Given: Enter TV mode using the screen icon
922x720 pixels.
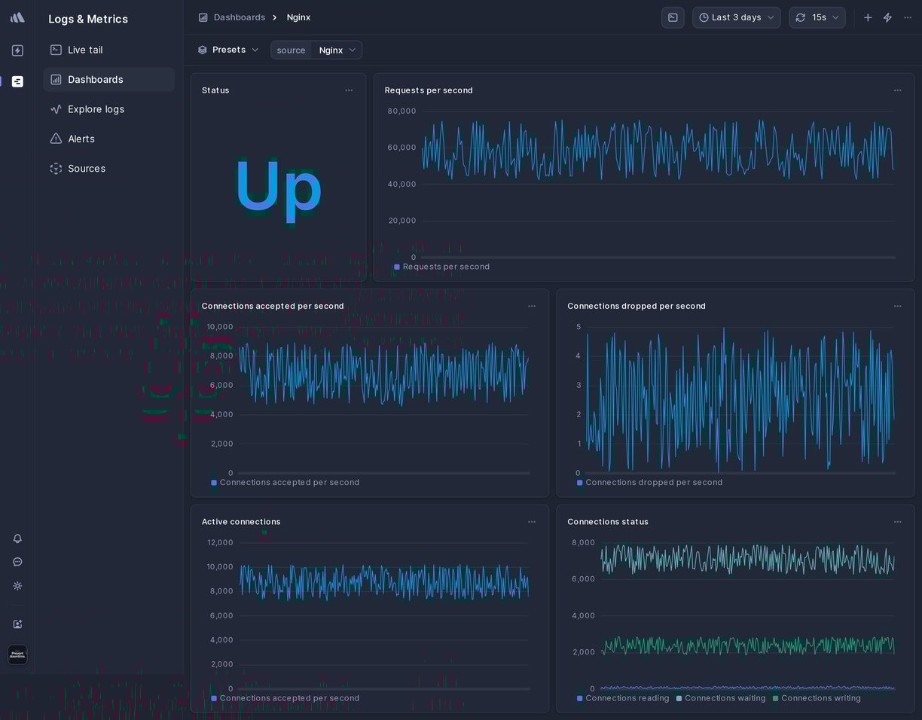Looking at the screenshot, I should click(x=673, y=17).
